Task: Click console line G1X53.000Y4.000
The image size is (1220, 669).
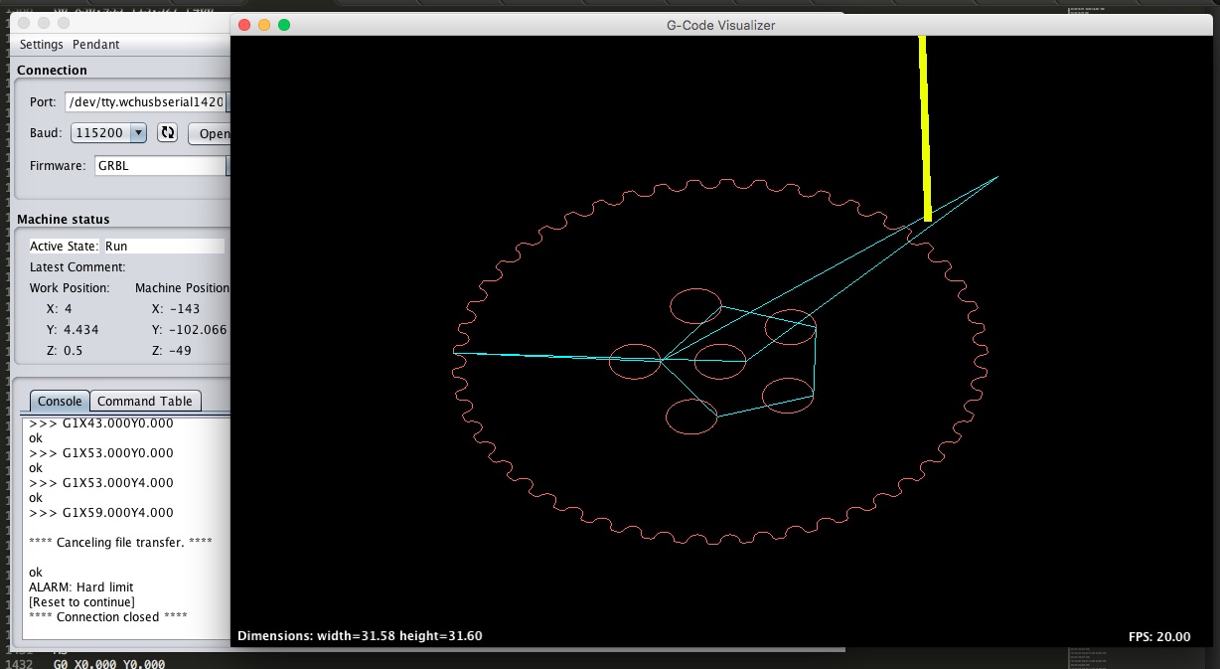Action: pyautogui.click(x=101, y=483)
